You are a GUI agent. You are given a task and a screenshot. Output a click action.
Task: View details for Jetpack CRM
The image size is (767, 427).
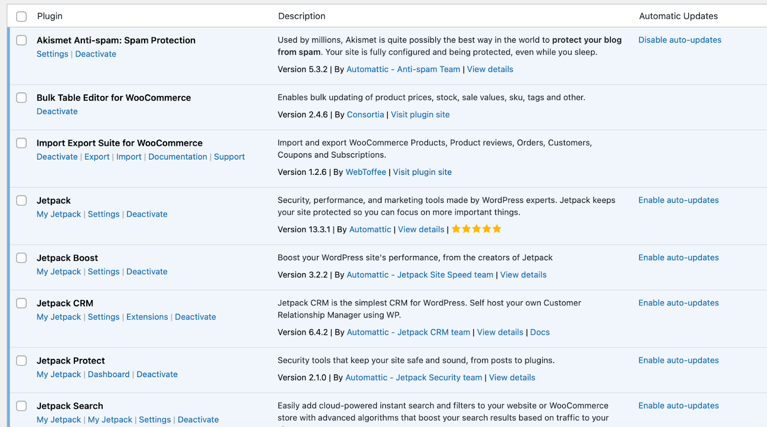500,333
